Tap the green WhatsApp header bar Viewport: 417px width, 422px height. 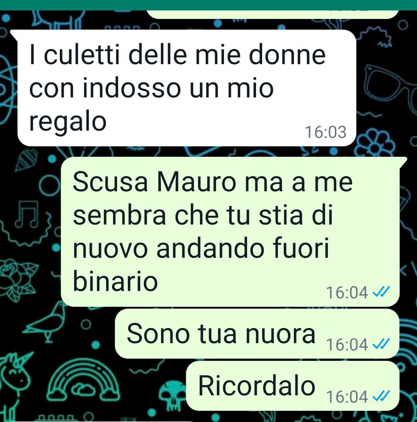click(x=208, y=5)
